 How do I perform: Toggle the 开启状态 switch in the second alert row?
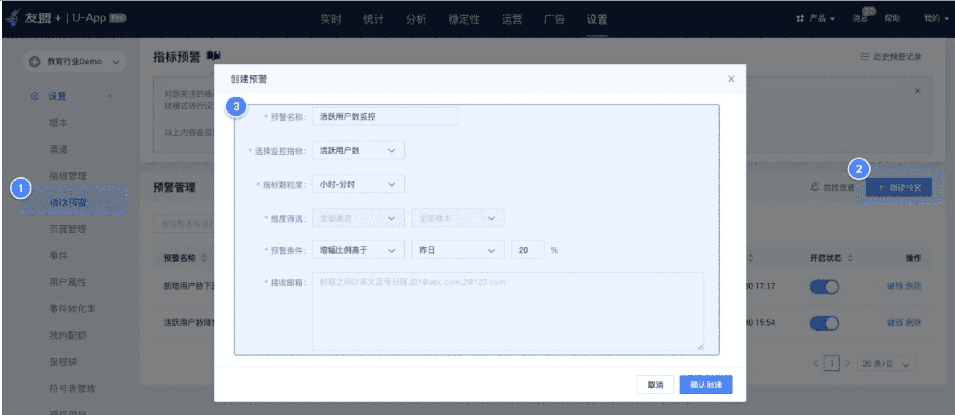point(824,323)
